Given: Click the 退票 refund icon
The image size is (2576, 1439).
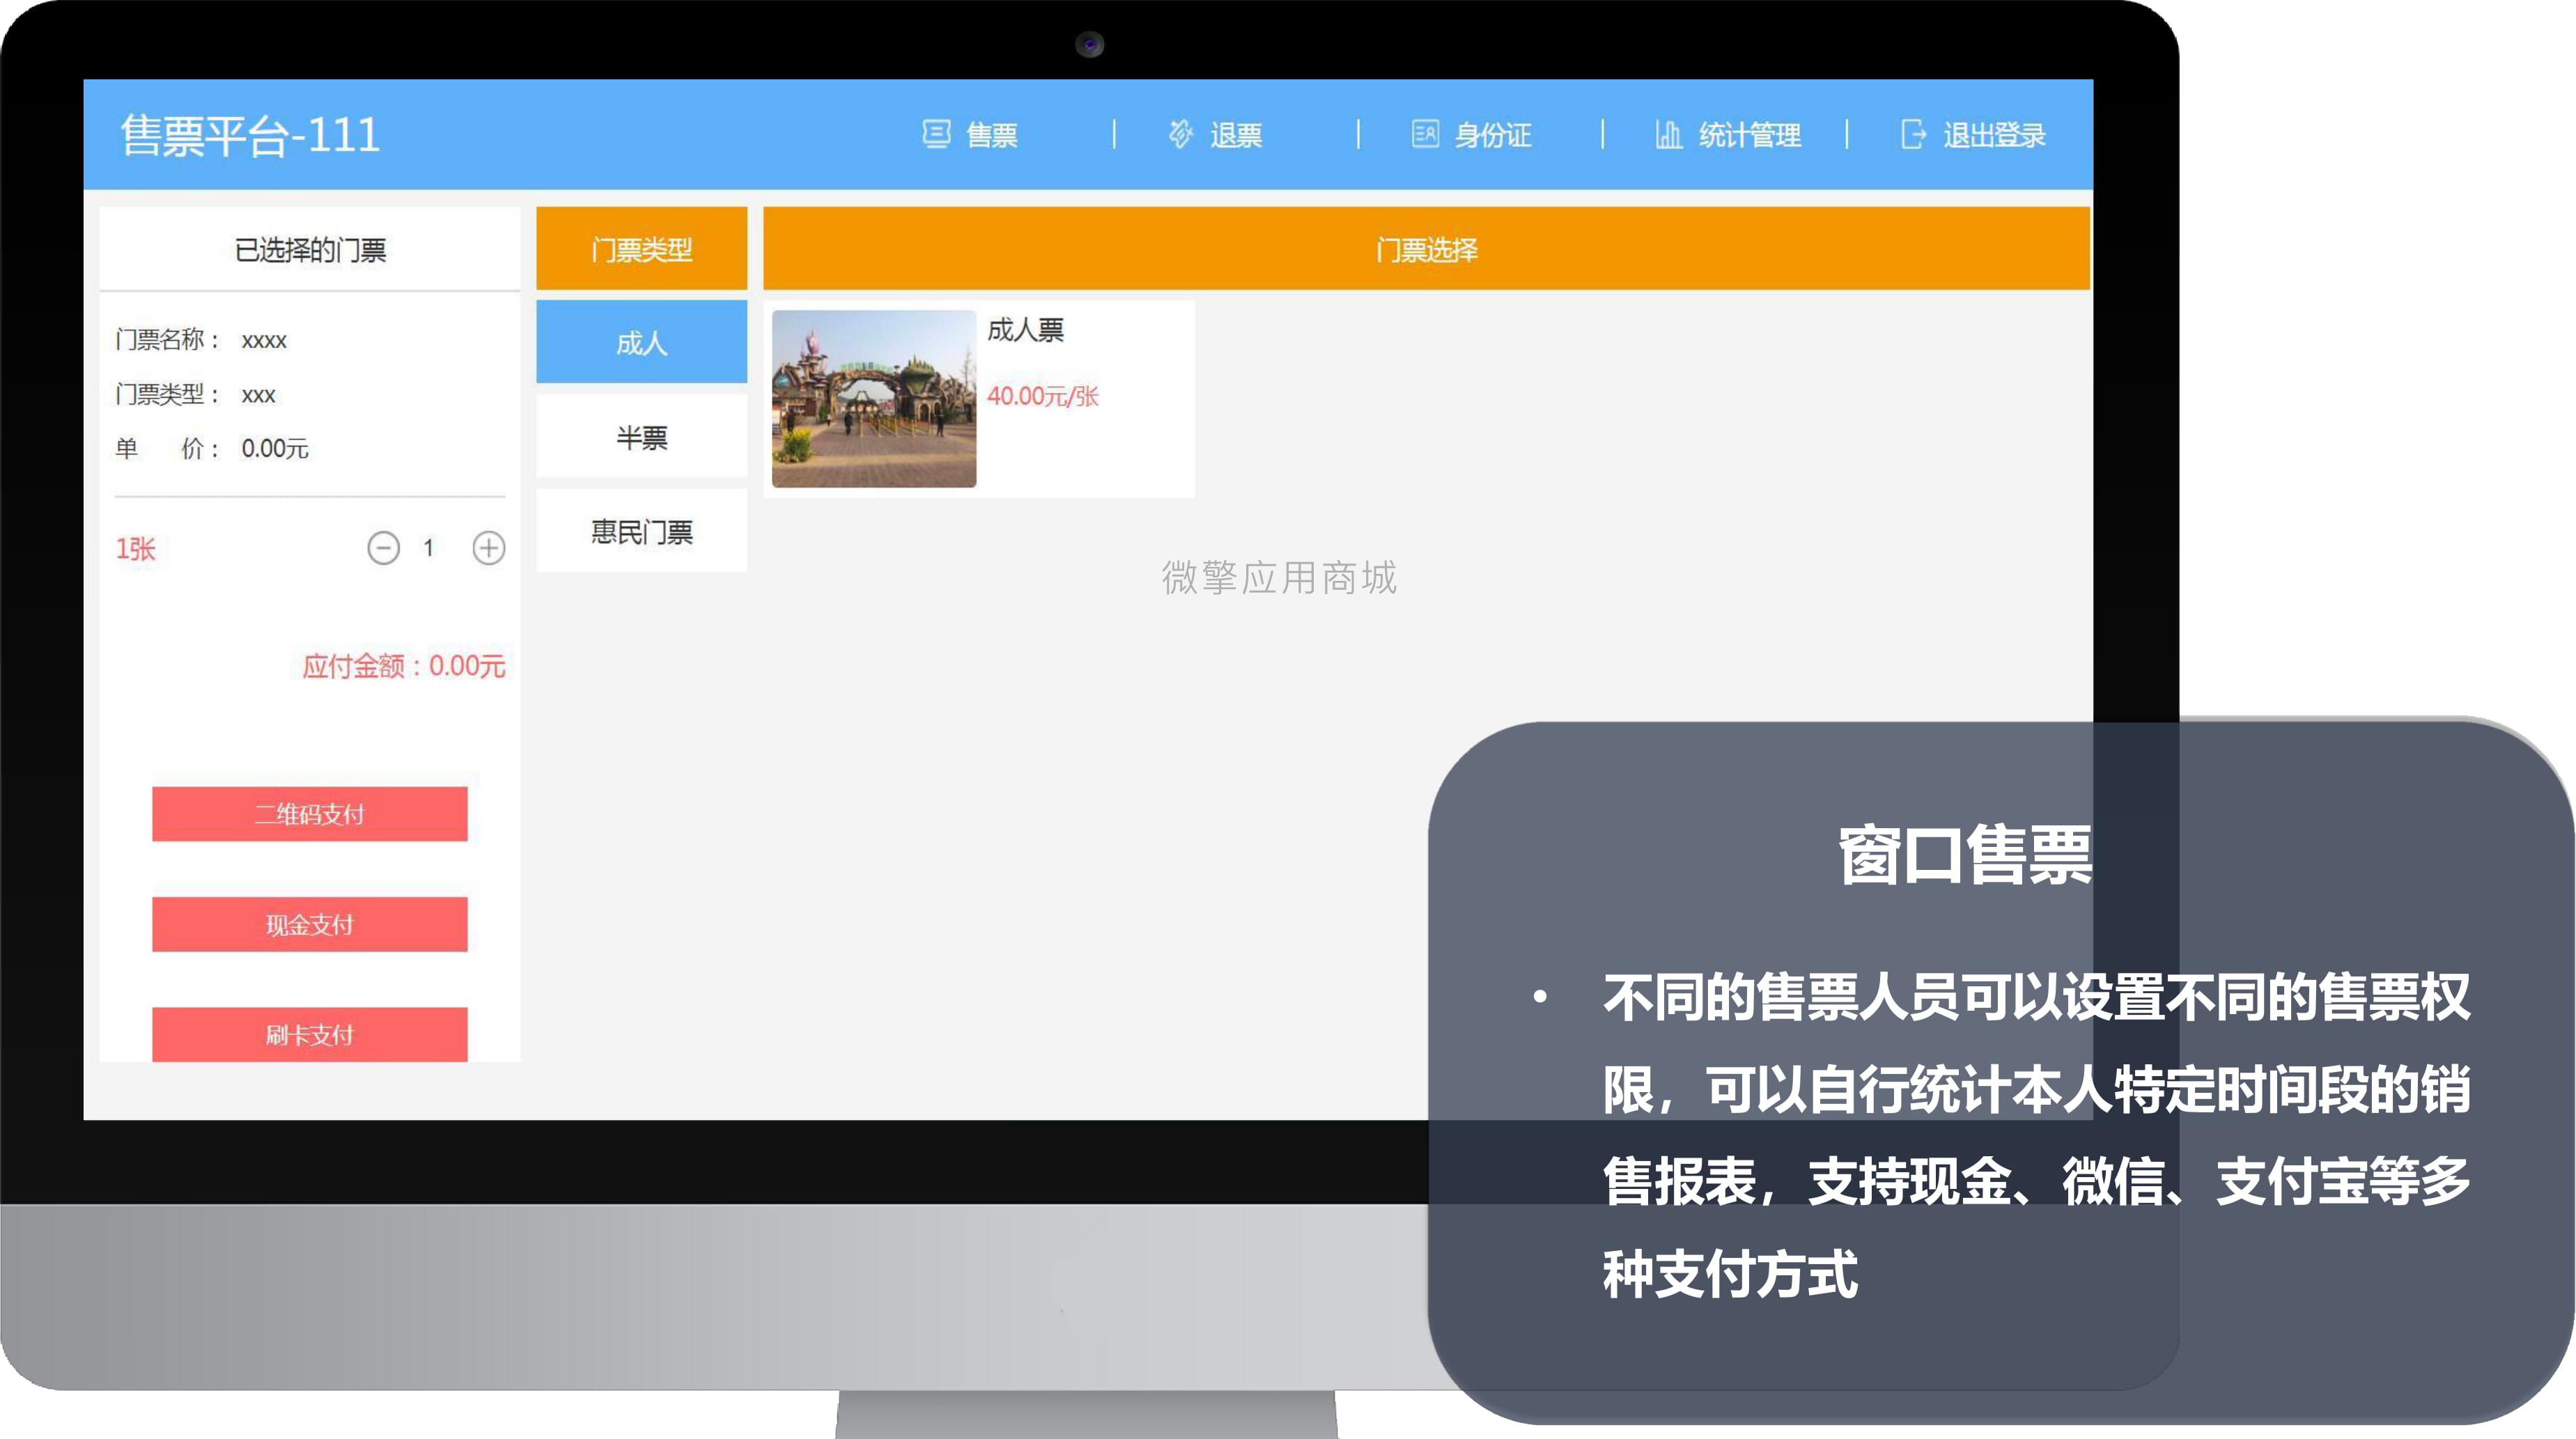Looking at the screenshot, I should [1181, 134].
